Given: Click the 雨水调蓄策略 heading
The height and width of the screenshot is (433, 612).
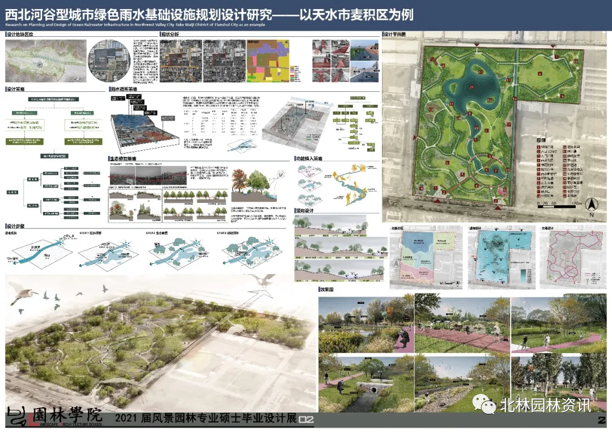Looking at the screenshot, I should coord(124,89).
